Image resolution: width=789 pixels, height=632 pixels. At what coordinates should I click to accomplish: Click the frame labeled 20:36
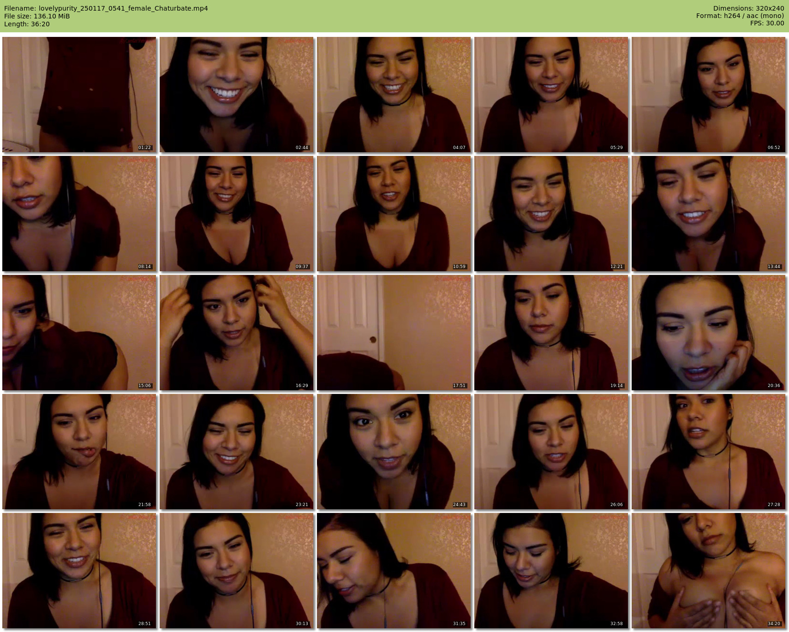(708, 333)
